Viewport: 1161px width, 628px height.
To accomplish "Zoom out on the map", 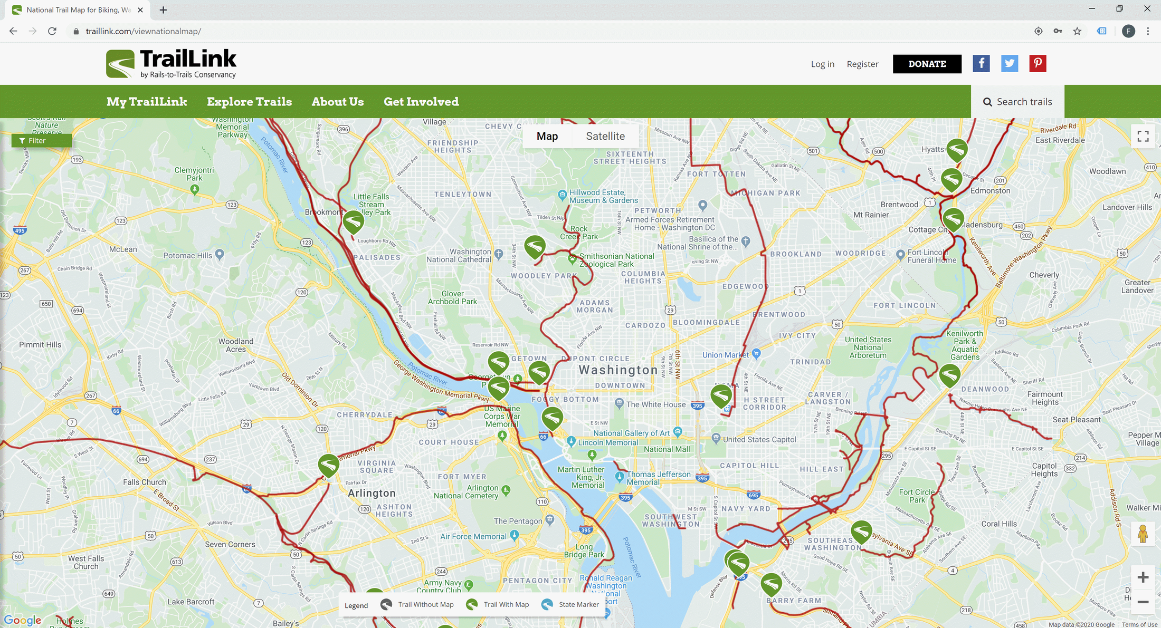I will point(1143,602).
